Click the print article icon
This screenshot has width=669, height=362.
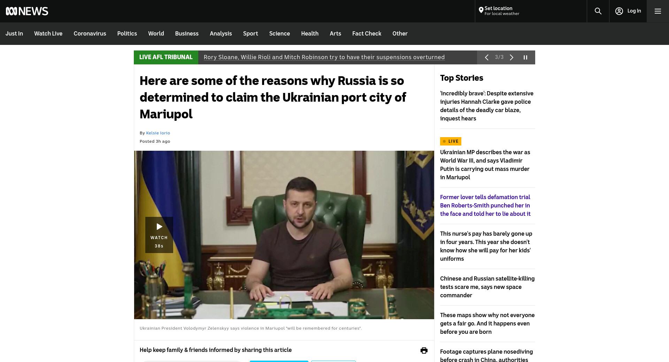click(x=424, y=351)
